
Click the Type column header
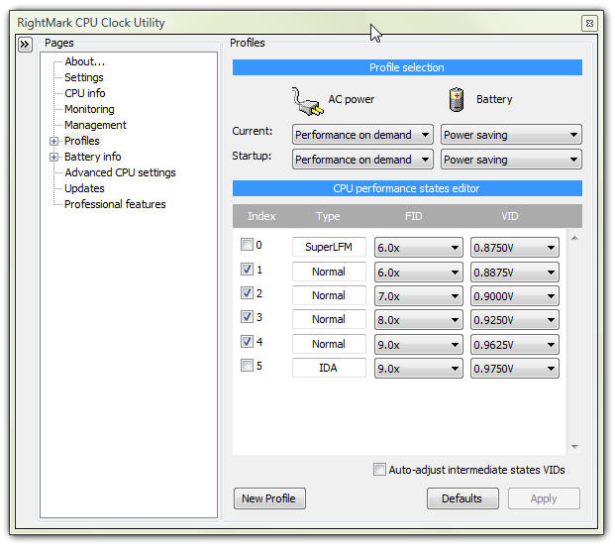point(328,216)
